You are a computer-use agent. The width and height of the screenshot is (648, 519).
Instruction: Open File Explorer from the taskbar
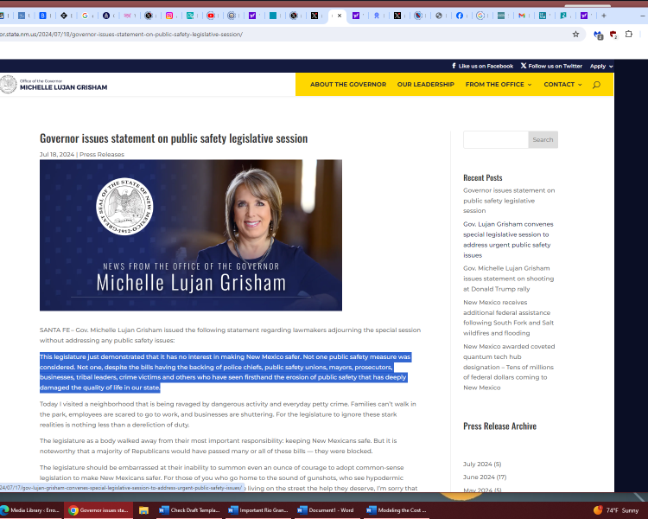coord(143,510)
